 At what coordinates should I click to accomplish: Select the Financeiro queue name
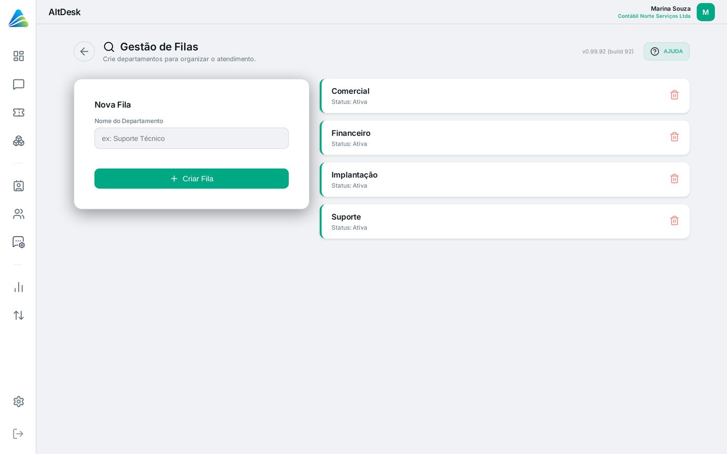point(351,133)
